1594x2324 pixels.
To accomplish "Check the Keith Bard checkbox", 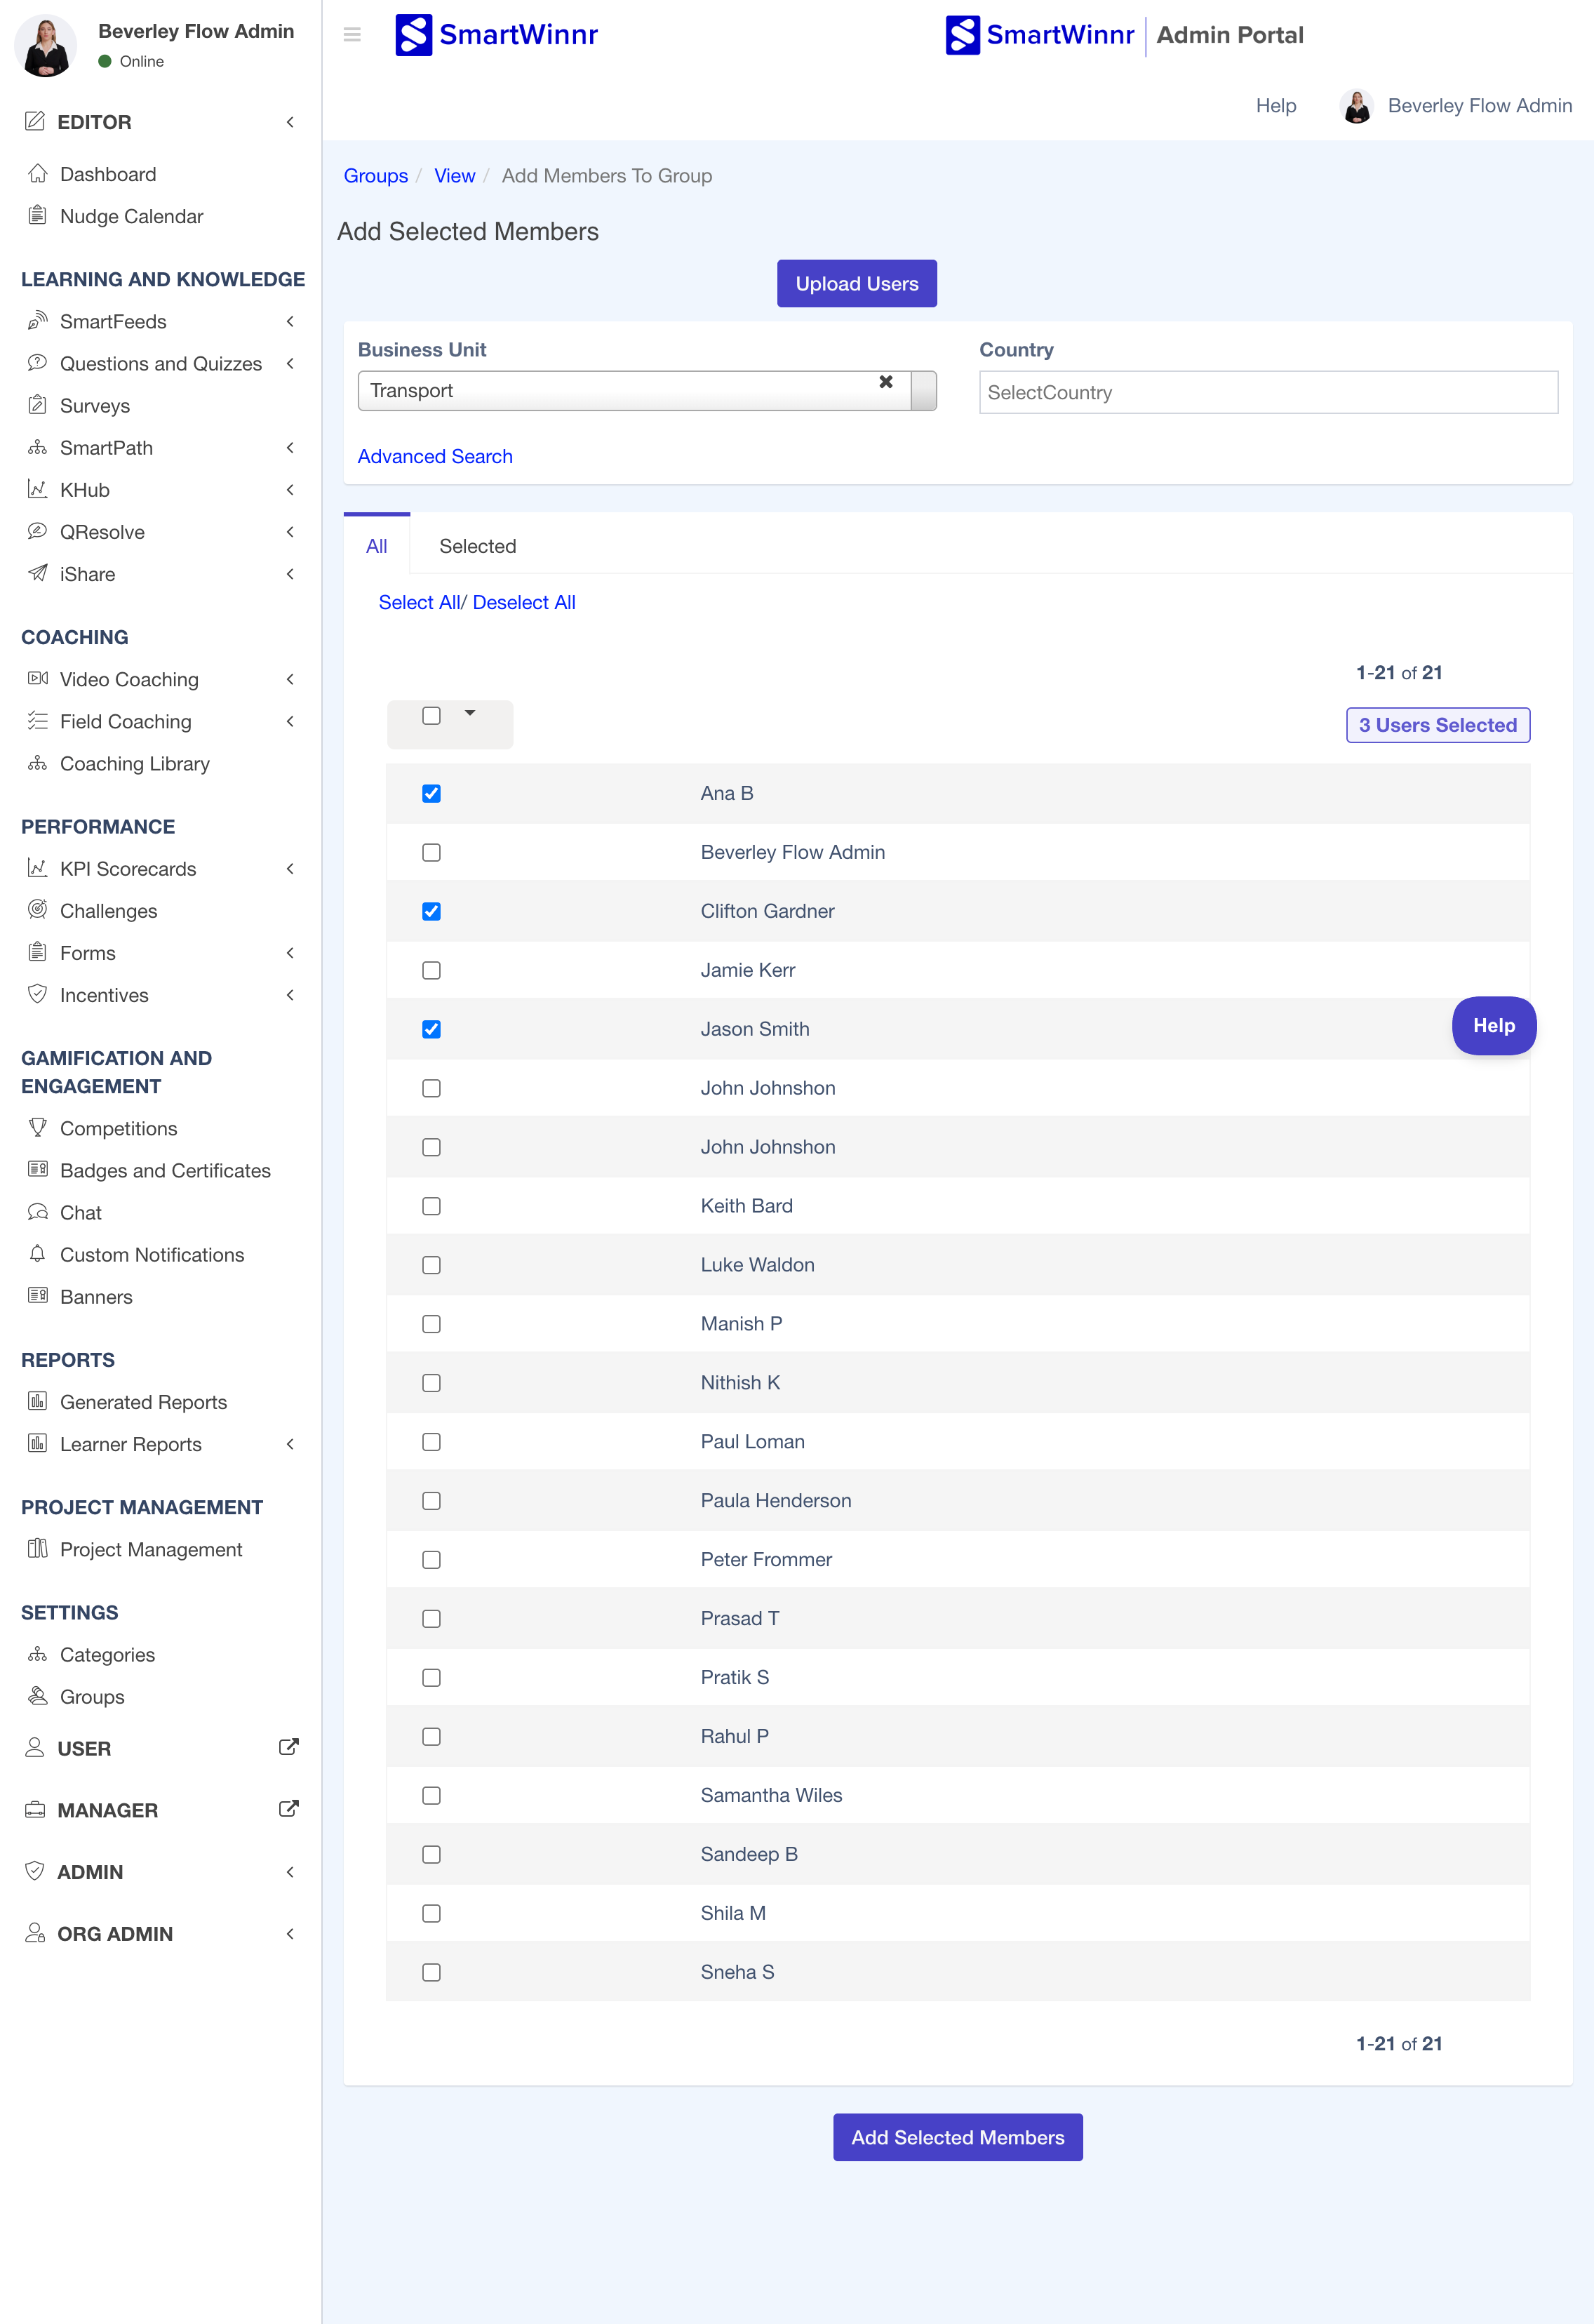I will [431, 1206].
